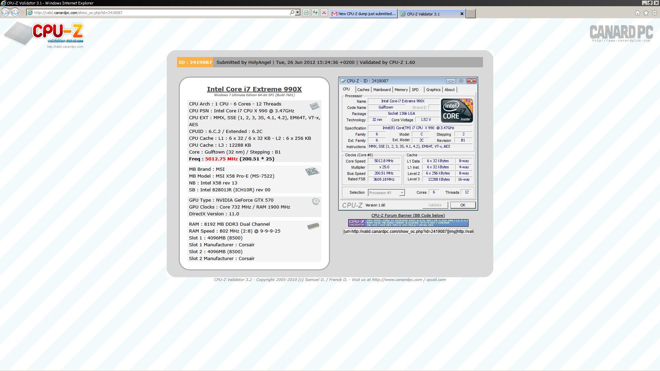Switch to the Caches tab in CPU-Z
The image size is (660, 371).
click(x=363, y=90)
